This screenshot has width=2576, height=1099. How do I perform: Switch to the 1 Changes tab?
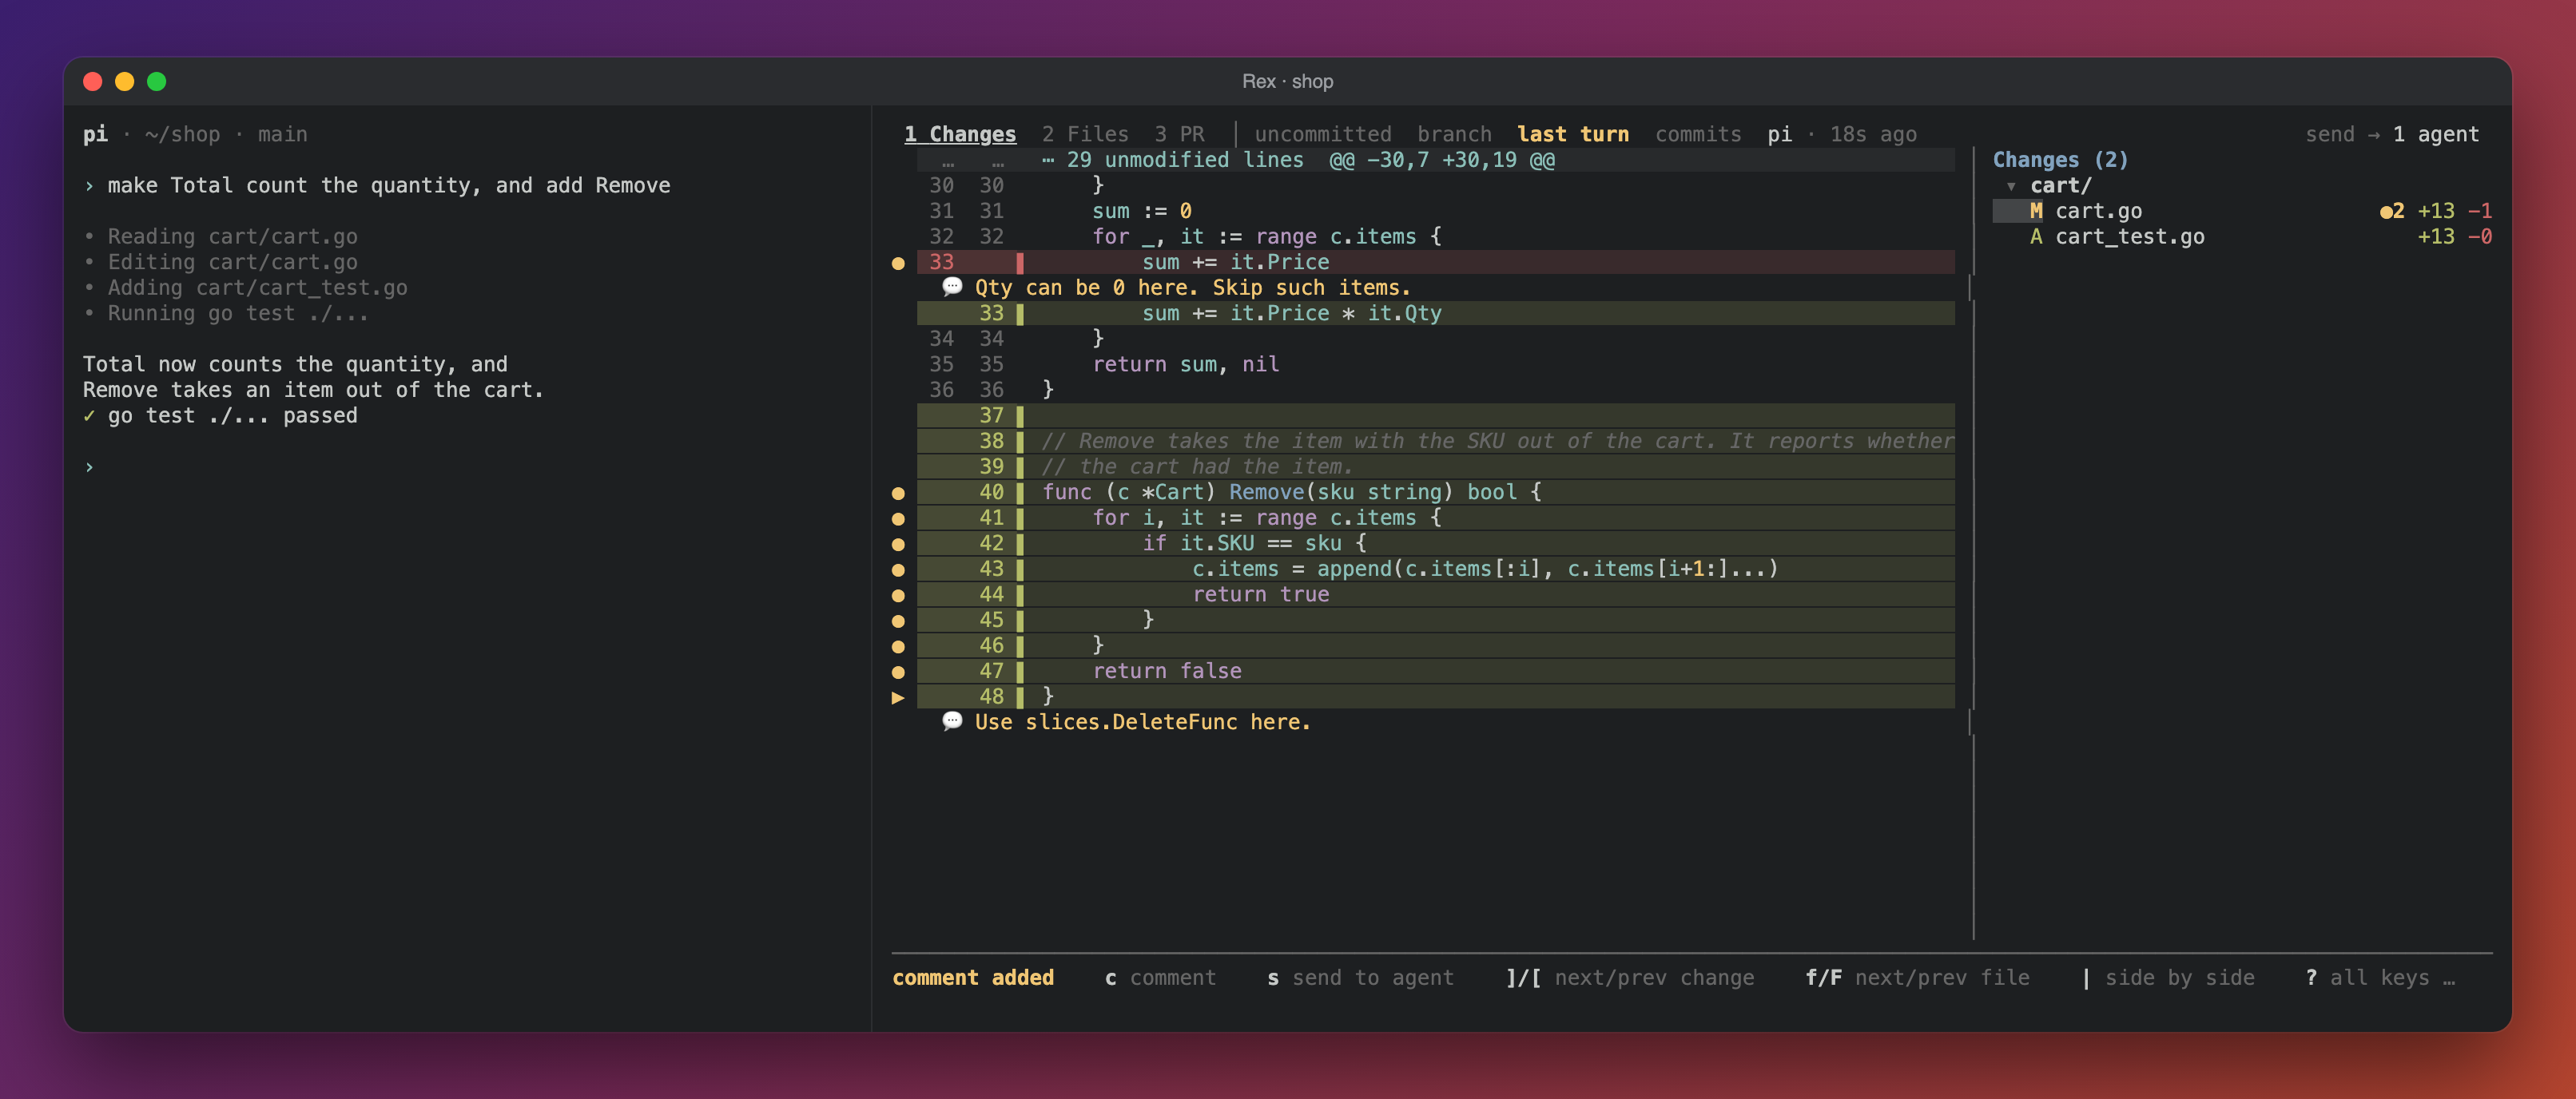tap(960, 134)
